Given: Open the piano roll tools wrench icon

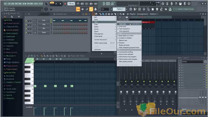Looking at the screenshot, I should tap(29, 56).
